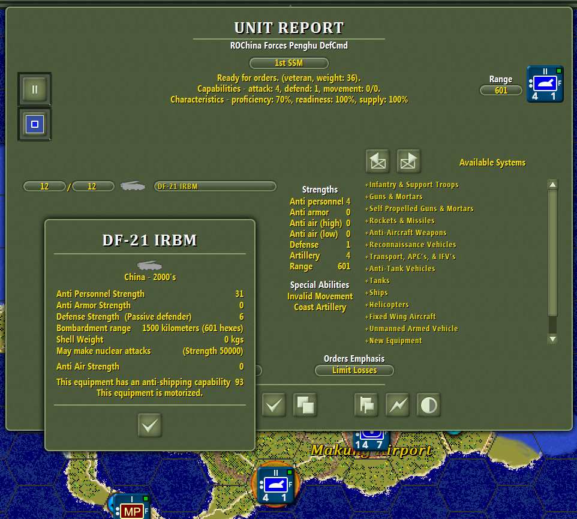
Task: Click the Anti personnel strength row
Action: tap(320, 202)
